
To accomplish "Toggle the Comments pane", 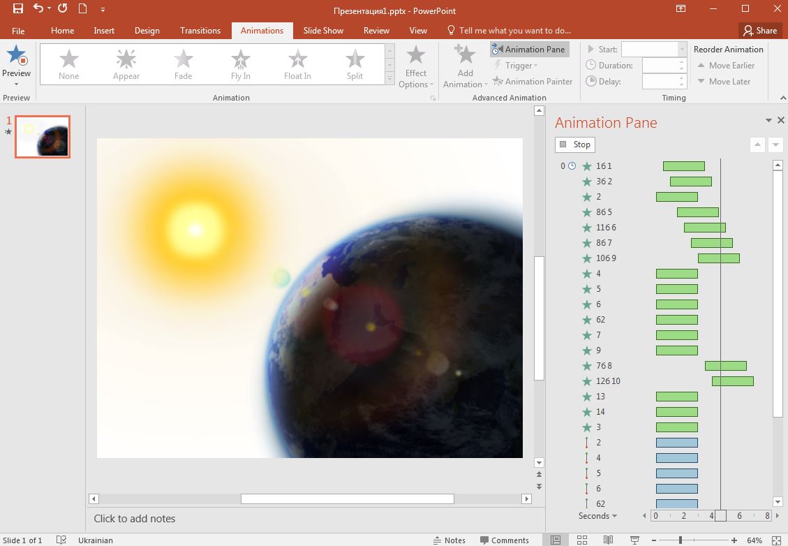I will pos(505,540).
